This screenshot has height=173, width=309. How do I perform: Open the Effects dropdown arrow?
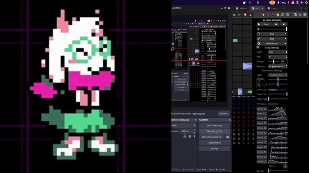pyautogui.click(x=285, y=166)
